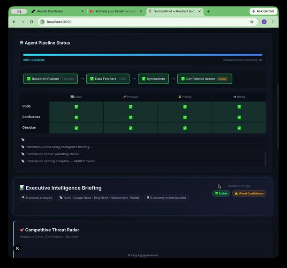Viewport: 287px width, 268px height.
Task: Close the SentinelBrief tab
Action: (x=199, y=11)
